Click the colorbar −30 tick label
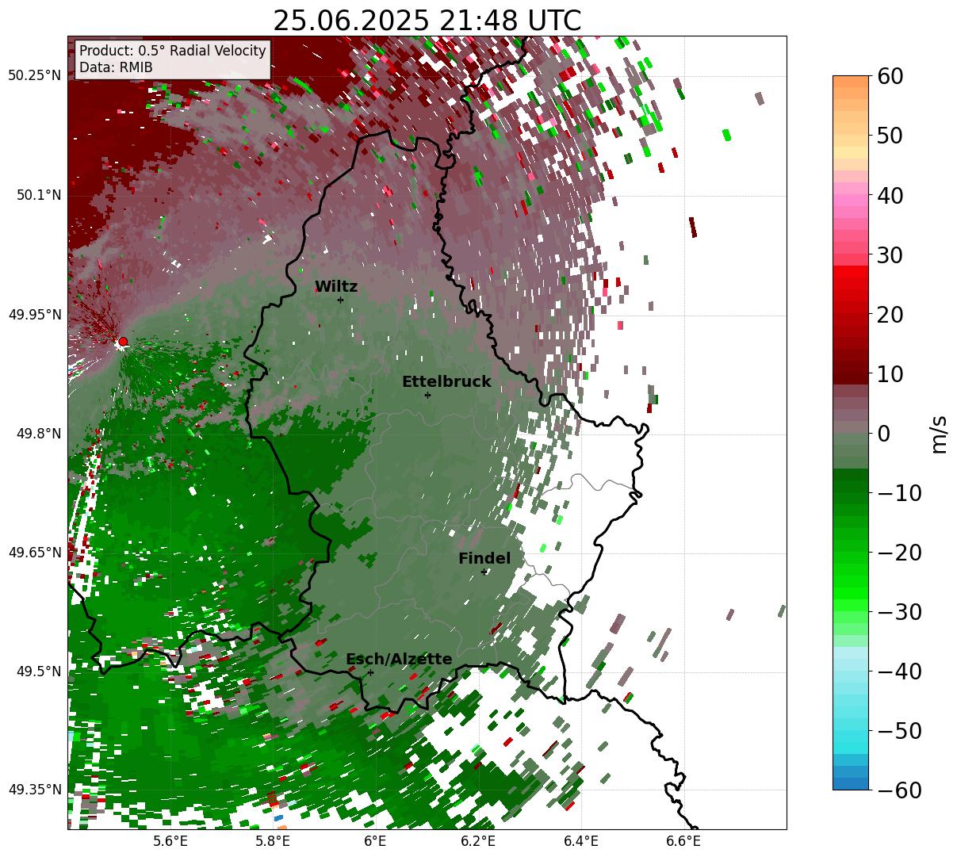Viewport: 957px width, 857px height. 899,612
